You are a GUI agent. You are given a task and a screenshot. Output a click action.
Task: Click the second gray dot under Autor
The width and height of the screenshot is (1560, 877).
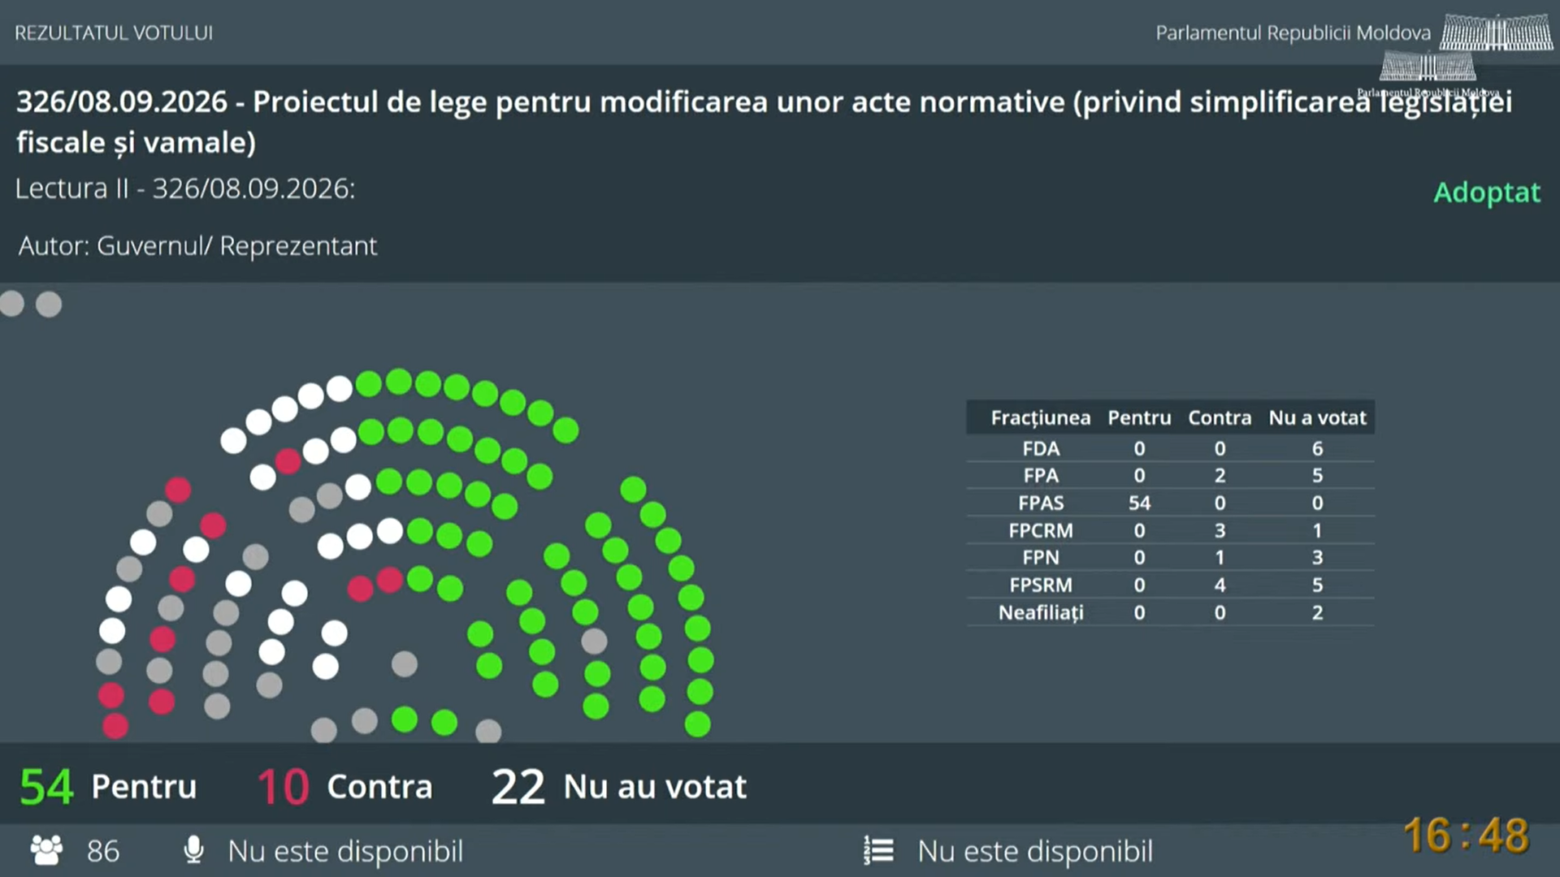(49, 305)
